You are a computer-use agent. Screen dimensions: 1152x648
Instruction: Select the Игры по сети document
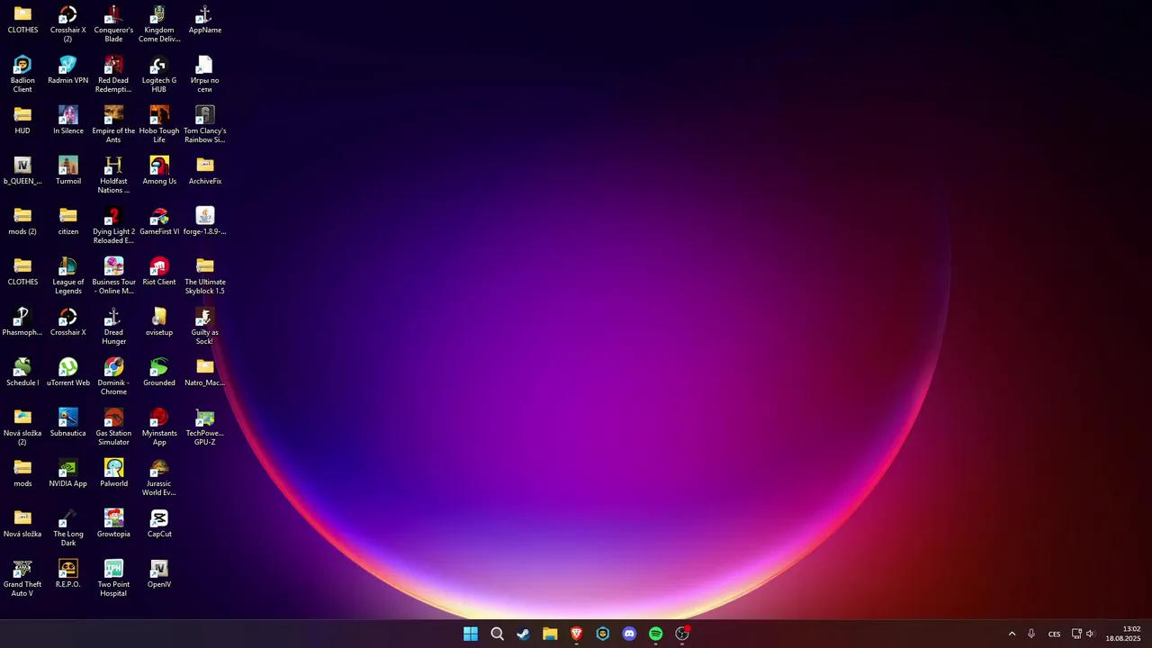click(205, 75)
